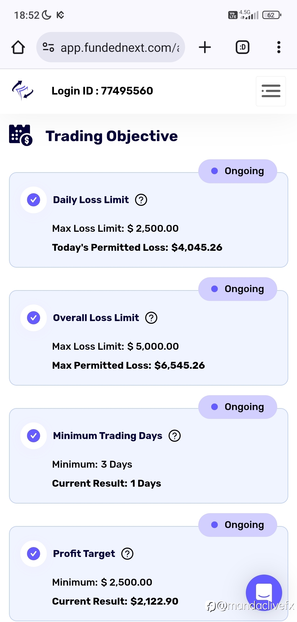Open the tab switcher icon
Screen dimensions: 297x622
click(x=243, y=47)
